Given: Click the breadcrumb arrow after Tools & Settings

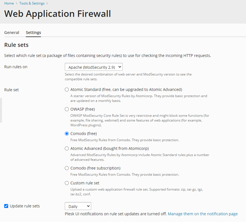Looking at the screenshot, I should click(47, 3).
